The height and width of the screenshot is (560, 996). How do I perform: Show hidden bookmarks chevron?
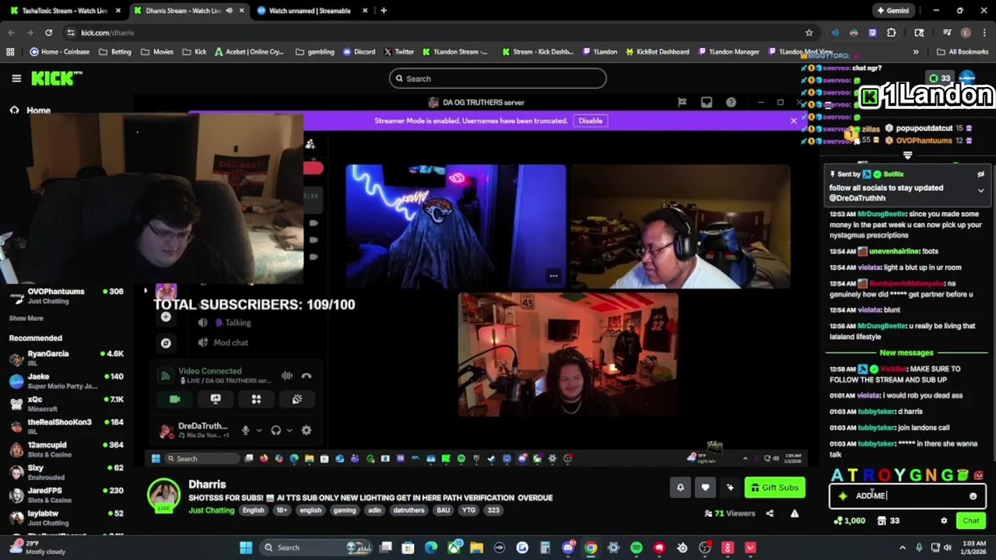pyautogui.click(x=916, y=52)
